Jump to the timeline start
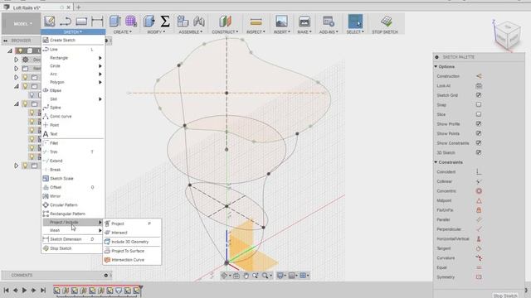The height and width of the screenshot is (298, 531). point(6,290)
